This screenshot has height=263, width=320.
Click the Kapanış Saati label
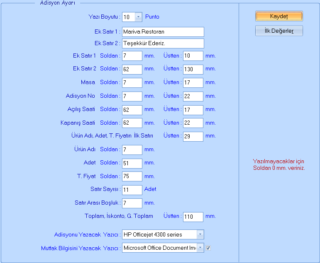click(78, 123)
